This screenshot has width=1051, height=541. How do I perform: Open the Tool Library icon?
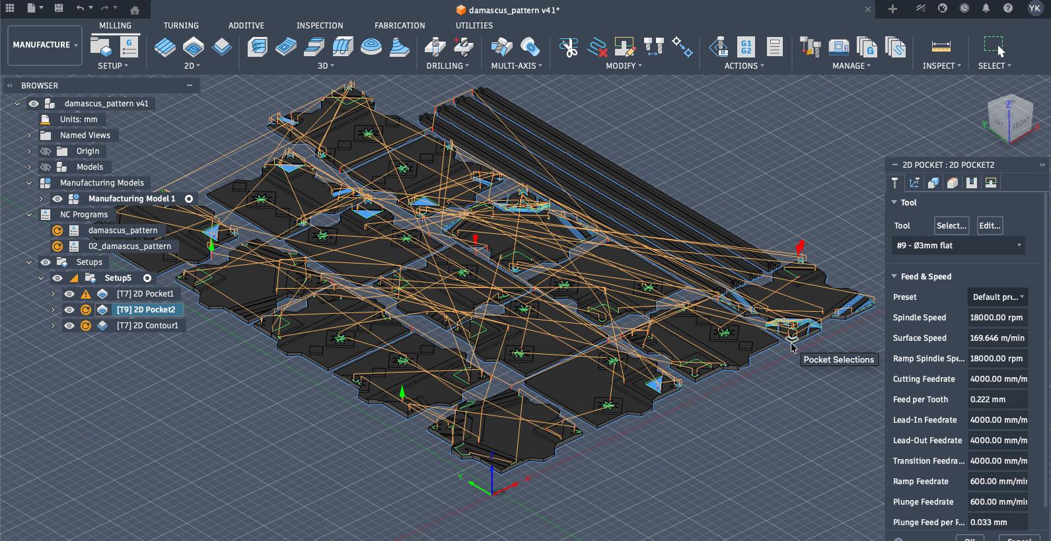tap(810, 47)
